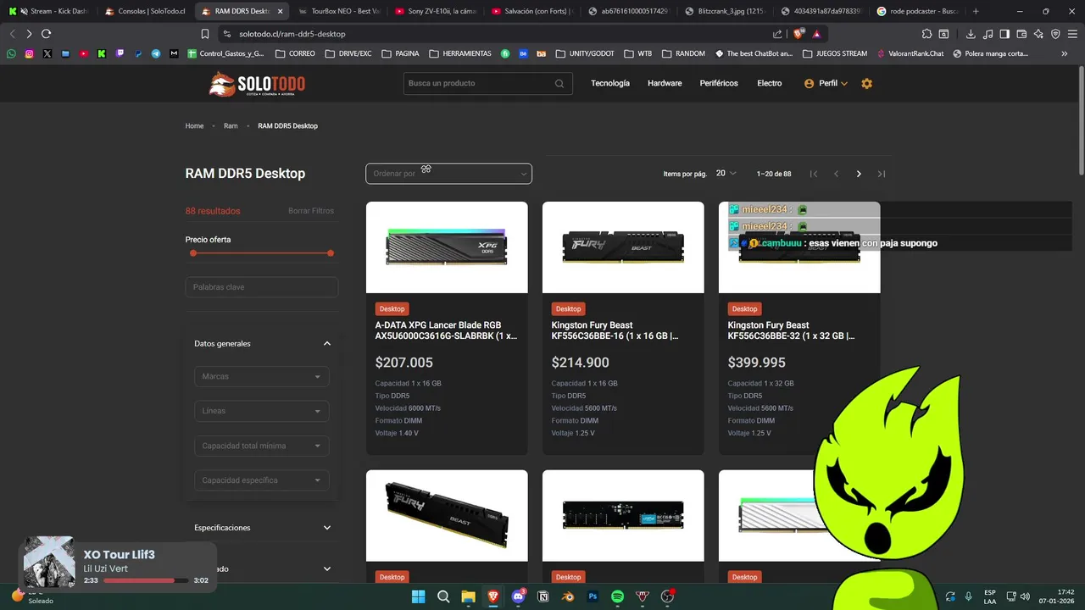Open the Twitch bookmark icon
The image size is (1085, 610).
[120, 53]
